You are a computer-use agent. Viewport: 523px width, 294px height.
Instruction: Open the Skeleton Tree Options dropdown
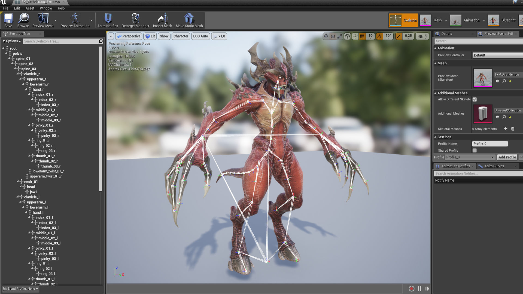12,41
